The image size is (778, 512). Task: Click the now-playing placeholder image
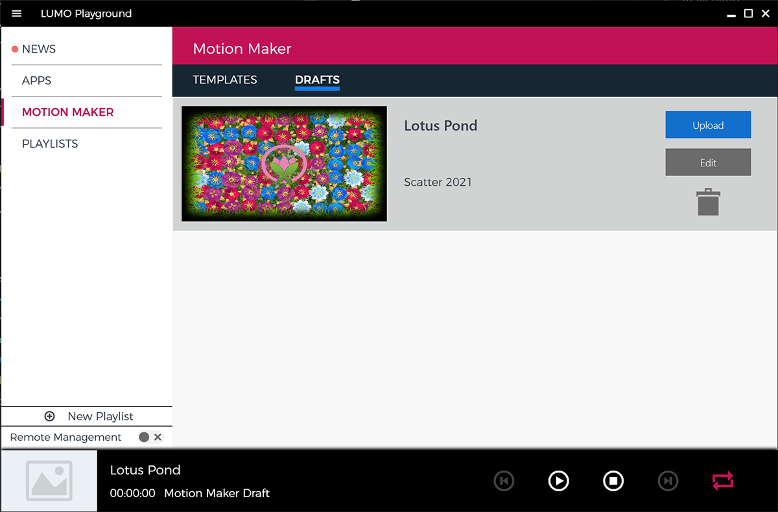pyautogui.click(x=49, y=481)
